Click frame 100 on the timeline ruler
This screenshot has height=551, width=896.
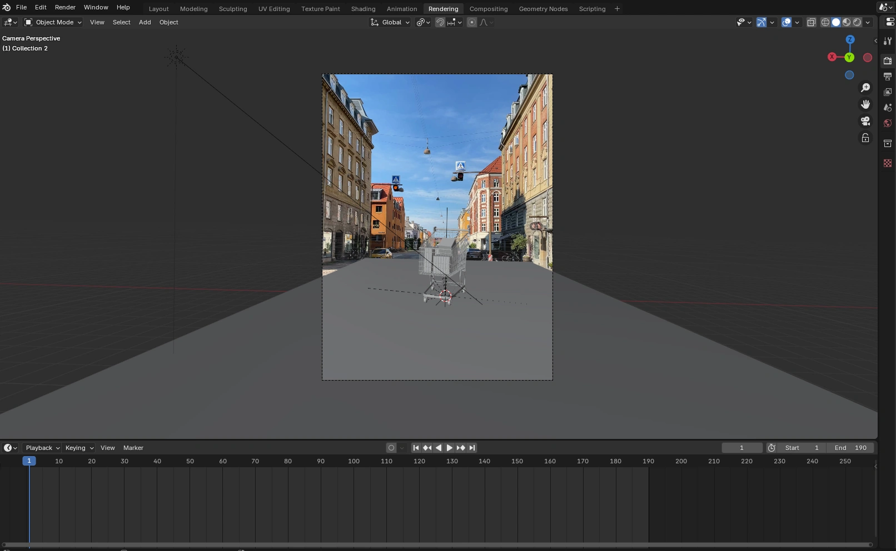[354, 461]
